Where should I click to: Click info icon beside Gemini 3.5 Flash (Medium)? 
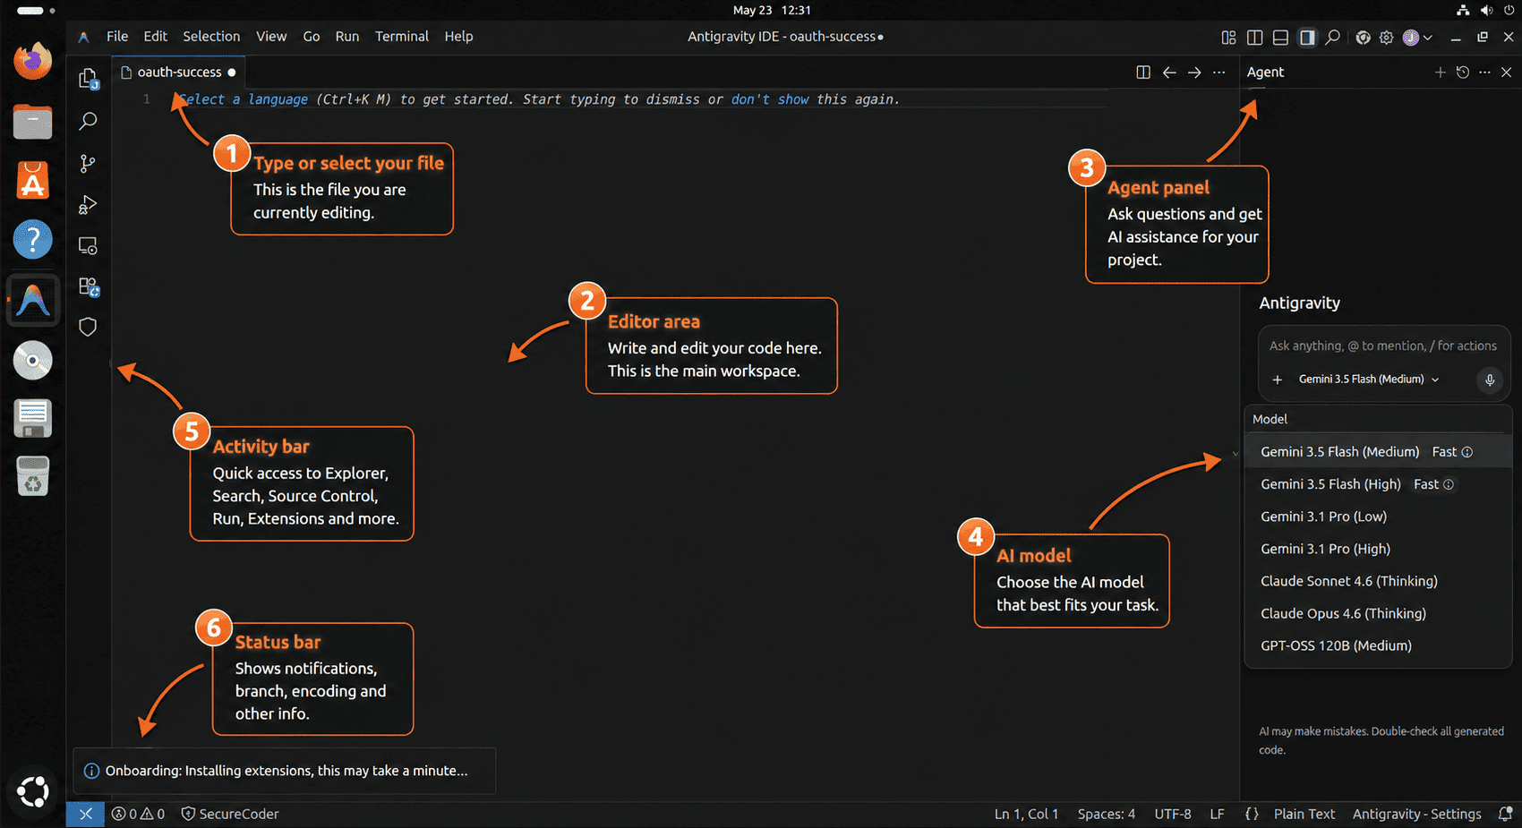point(1467,452)
